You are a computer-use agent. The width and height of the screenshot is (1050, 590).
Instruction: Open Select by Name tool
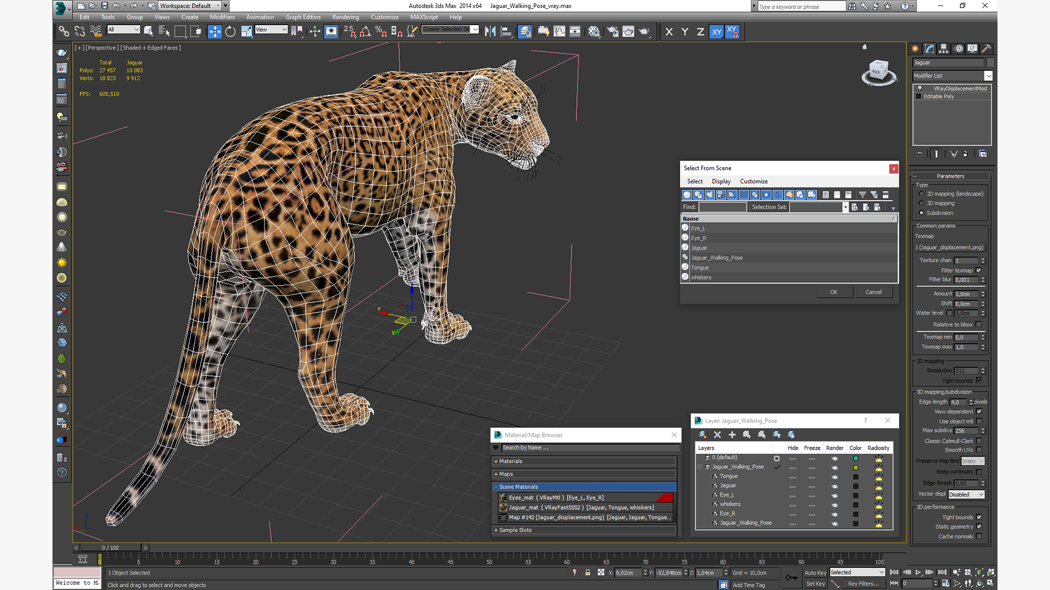[164, 32]
